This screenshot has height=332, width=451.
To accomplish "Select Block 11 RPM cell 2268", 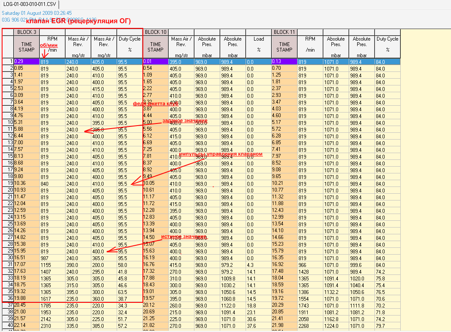I will (310, 326).
